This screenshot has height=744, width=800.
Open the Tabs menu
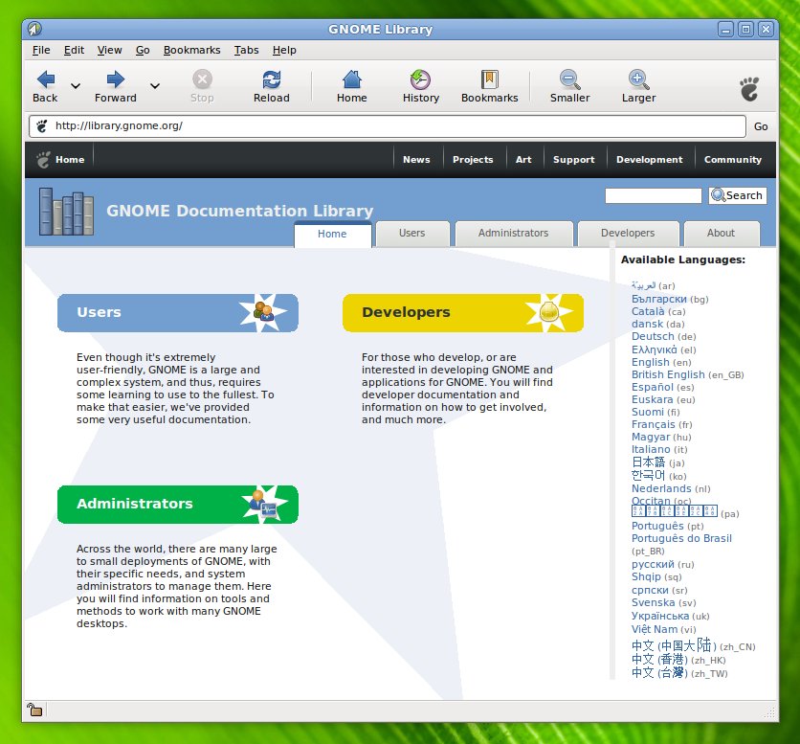[x=247, y=50]
